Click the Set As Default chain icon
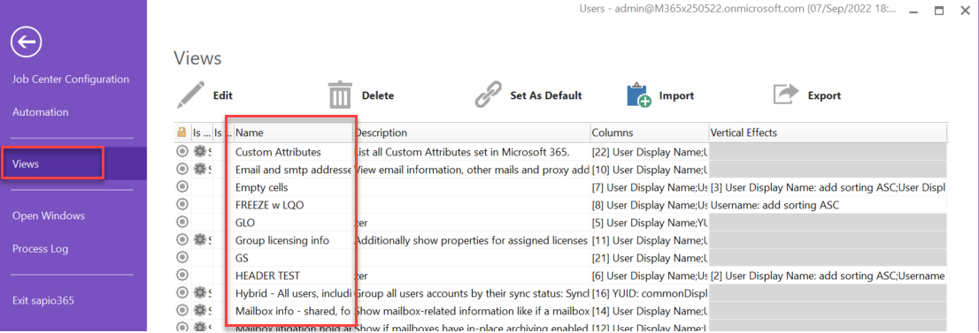The height and width of the screenshot is (333, 979). pyautogui.click(x=489, y=95)
